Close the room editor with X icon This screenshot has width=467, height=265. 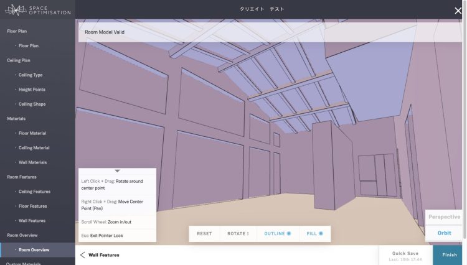point(458,10)
